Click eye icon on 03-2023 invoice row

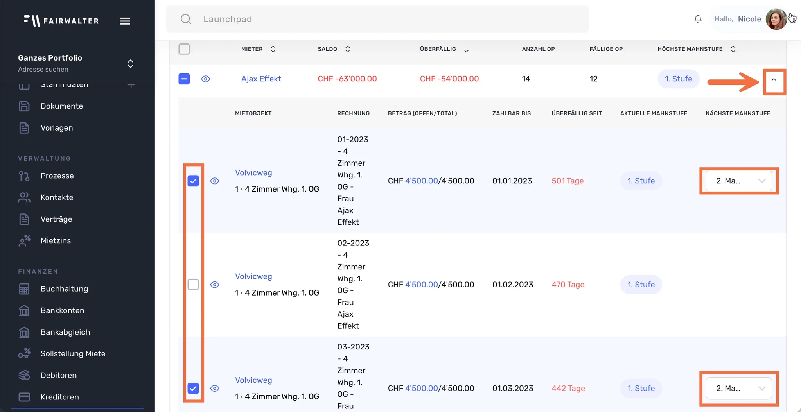click(x=215, y=388)
